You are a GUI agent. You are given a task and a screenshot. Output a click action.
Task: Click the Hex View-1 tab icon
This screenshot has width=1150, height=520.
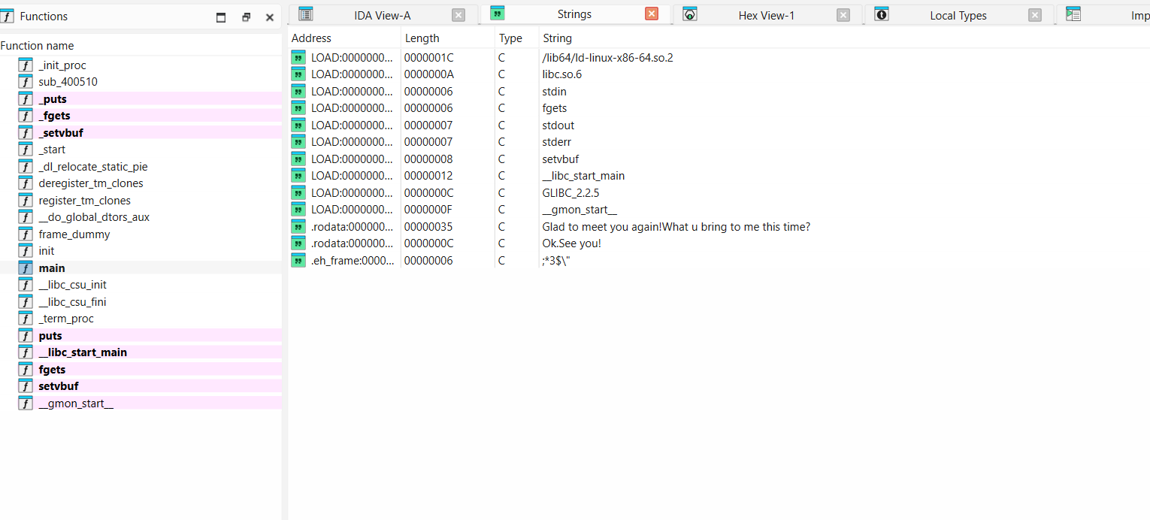coord(690,14)
